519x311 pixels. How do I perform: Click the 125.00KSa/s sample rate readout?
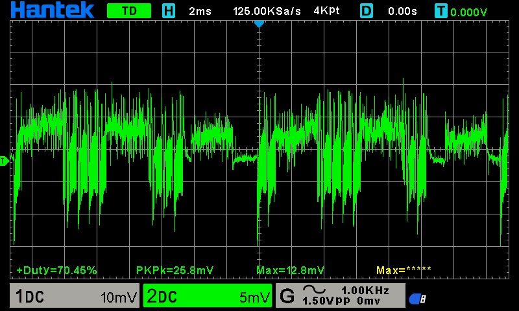(267, 11)
